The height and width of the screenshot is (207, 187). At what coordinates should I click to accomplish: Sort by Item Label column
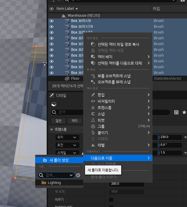[103, 9]
